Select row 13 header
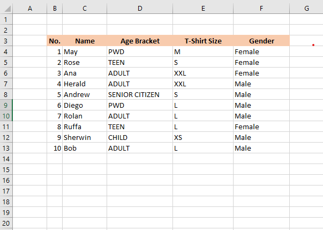Image resolution: width=323 pixels, height=230 pixels. 5,148
